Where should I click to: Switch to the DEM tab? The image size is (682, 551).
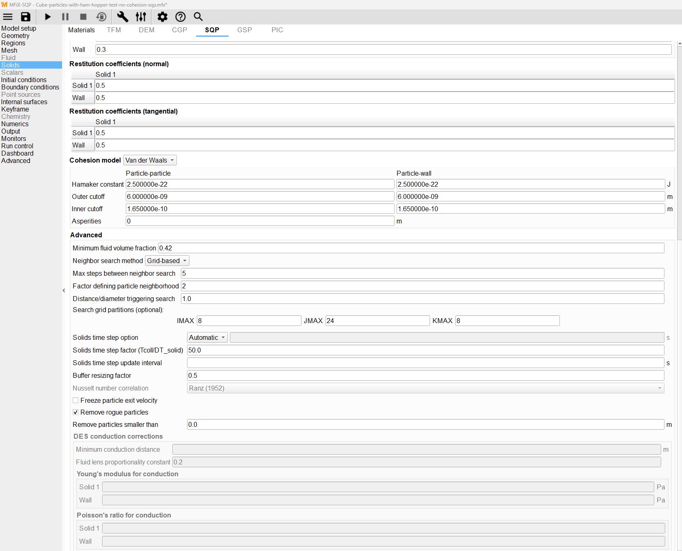point(147,30)
